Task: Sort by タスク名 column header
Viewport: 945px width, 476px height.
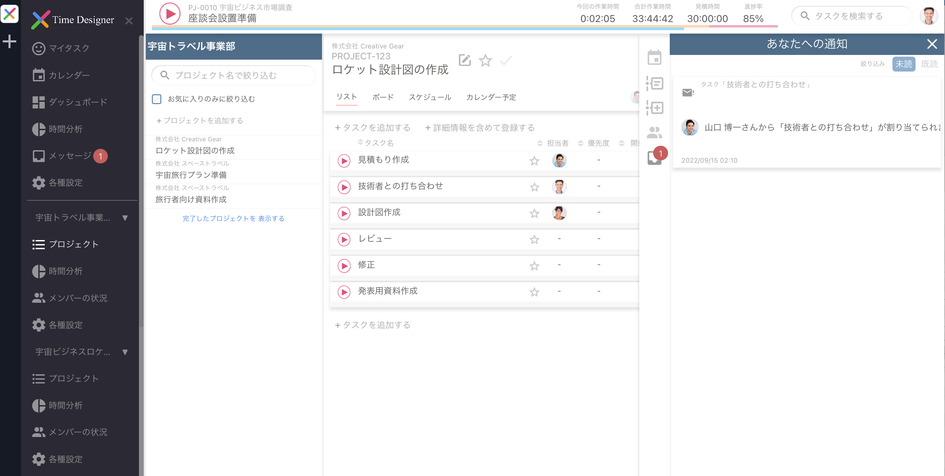Action: (378, 143)
